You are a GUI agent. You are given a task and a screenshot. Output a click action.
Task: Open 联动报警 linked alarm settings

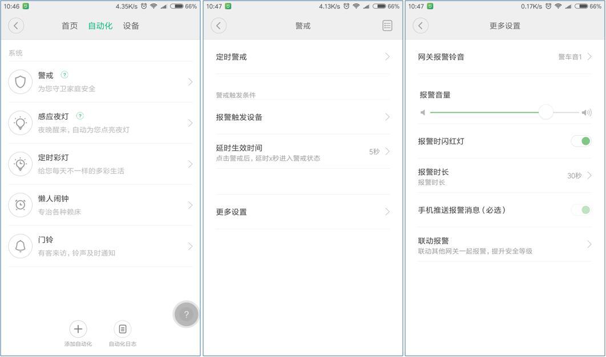coord(502,244)
